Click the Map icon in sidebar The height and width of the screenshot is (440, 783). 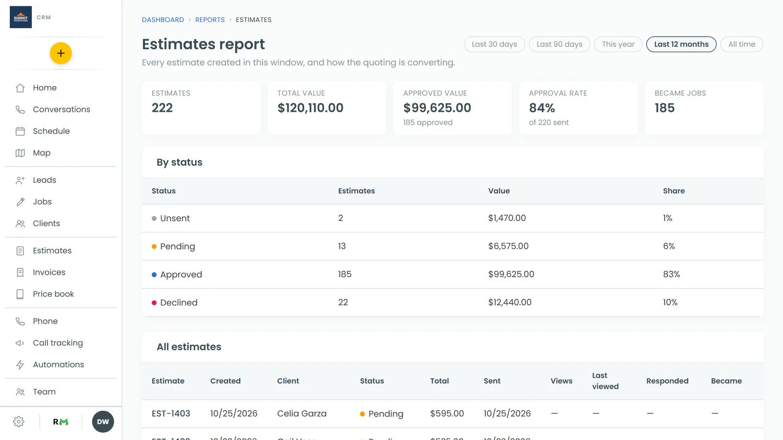tap(20, 153)
